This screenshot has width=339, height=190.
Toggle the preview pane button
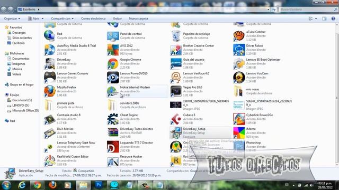click(324, 19)
